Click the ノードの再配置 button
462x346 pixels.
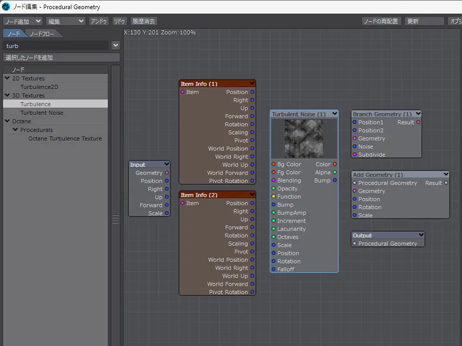[381, 21]
